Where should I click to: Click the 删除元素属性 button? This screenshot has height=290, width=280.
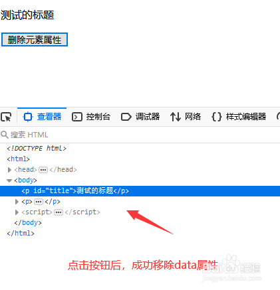(x=35, y=40)
